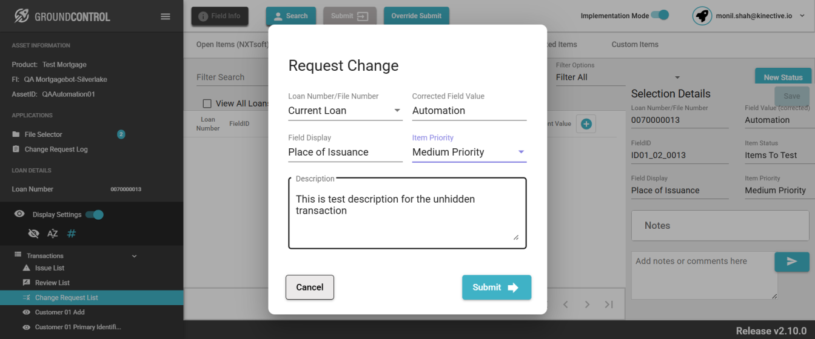This screenshot has width=815, height=339.
Task: Click the hamburger menu icon in sidebar header
Action: tap(165, 16)
